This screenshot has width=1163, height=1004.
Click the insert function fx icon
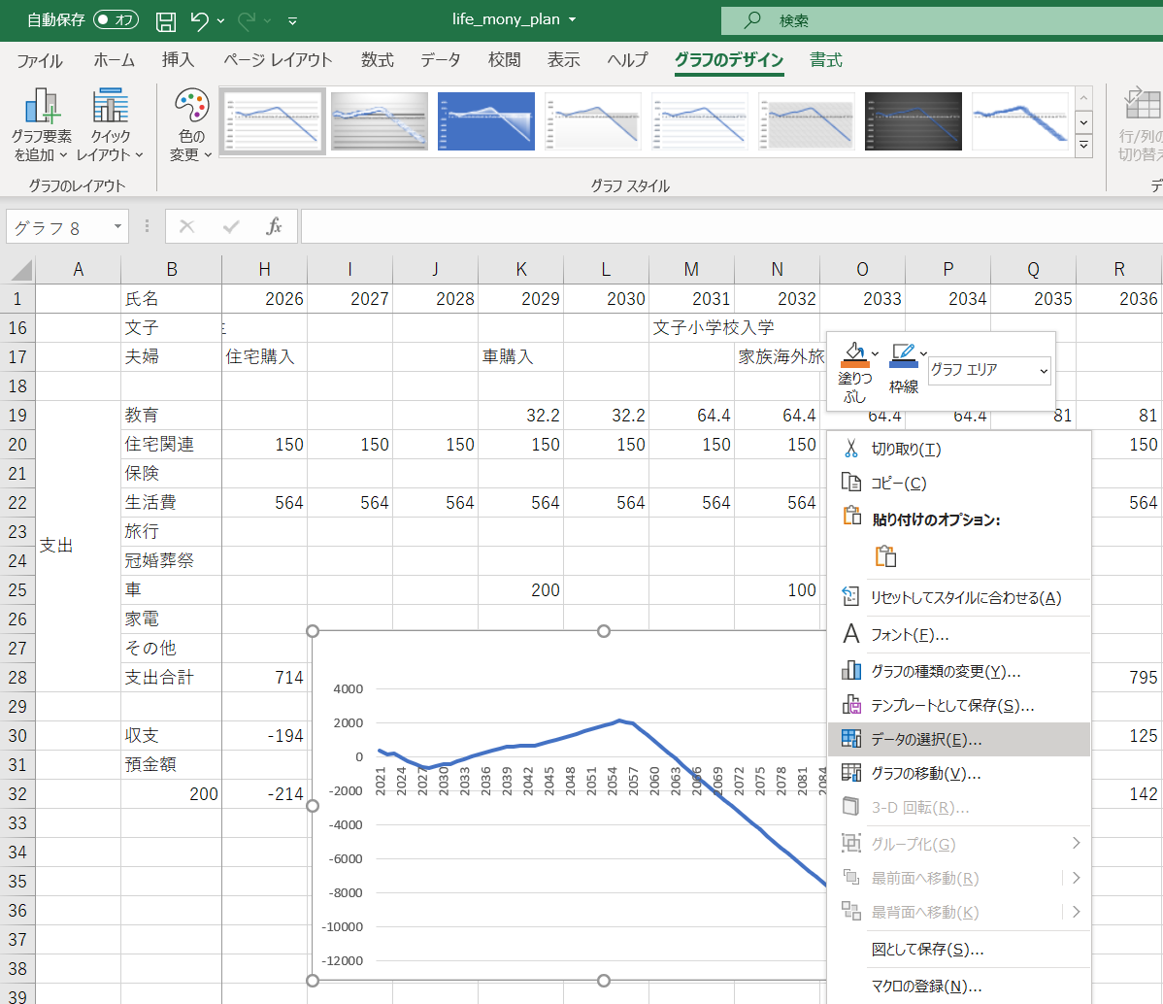click(x=274, y=226)
